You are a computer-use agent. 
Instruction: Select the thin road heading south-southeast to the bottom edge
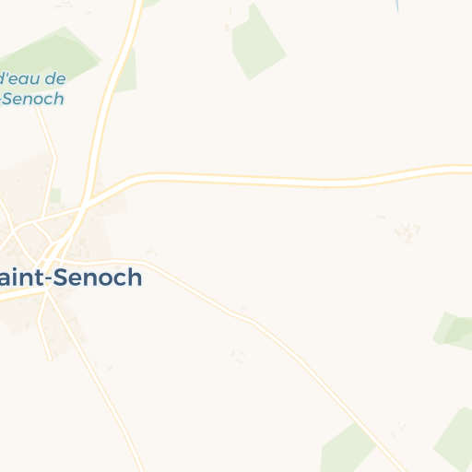[x=95, y=381]
